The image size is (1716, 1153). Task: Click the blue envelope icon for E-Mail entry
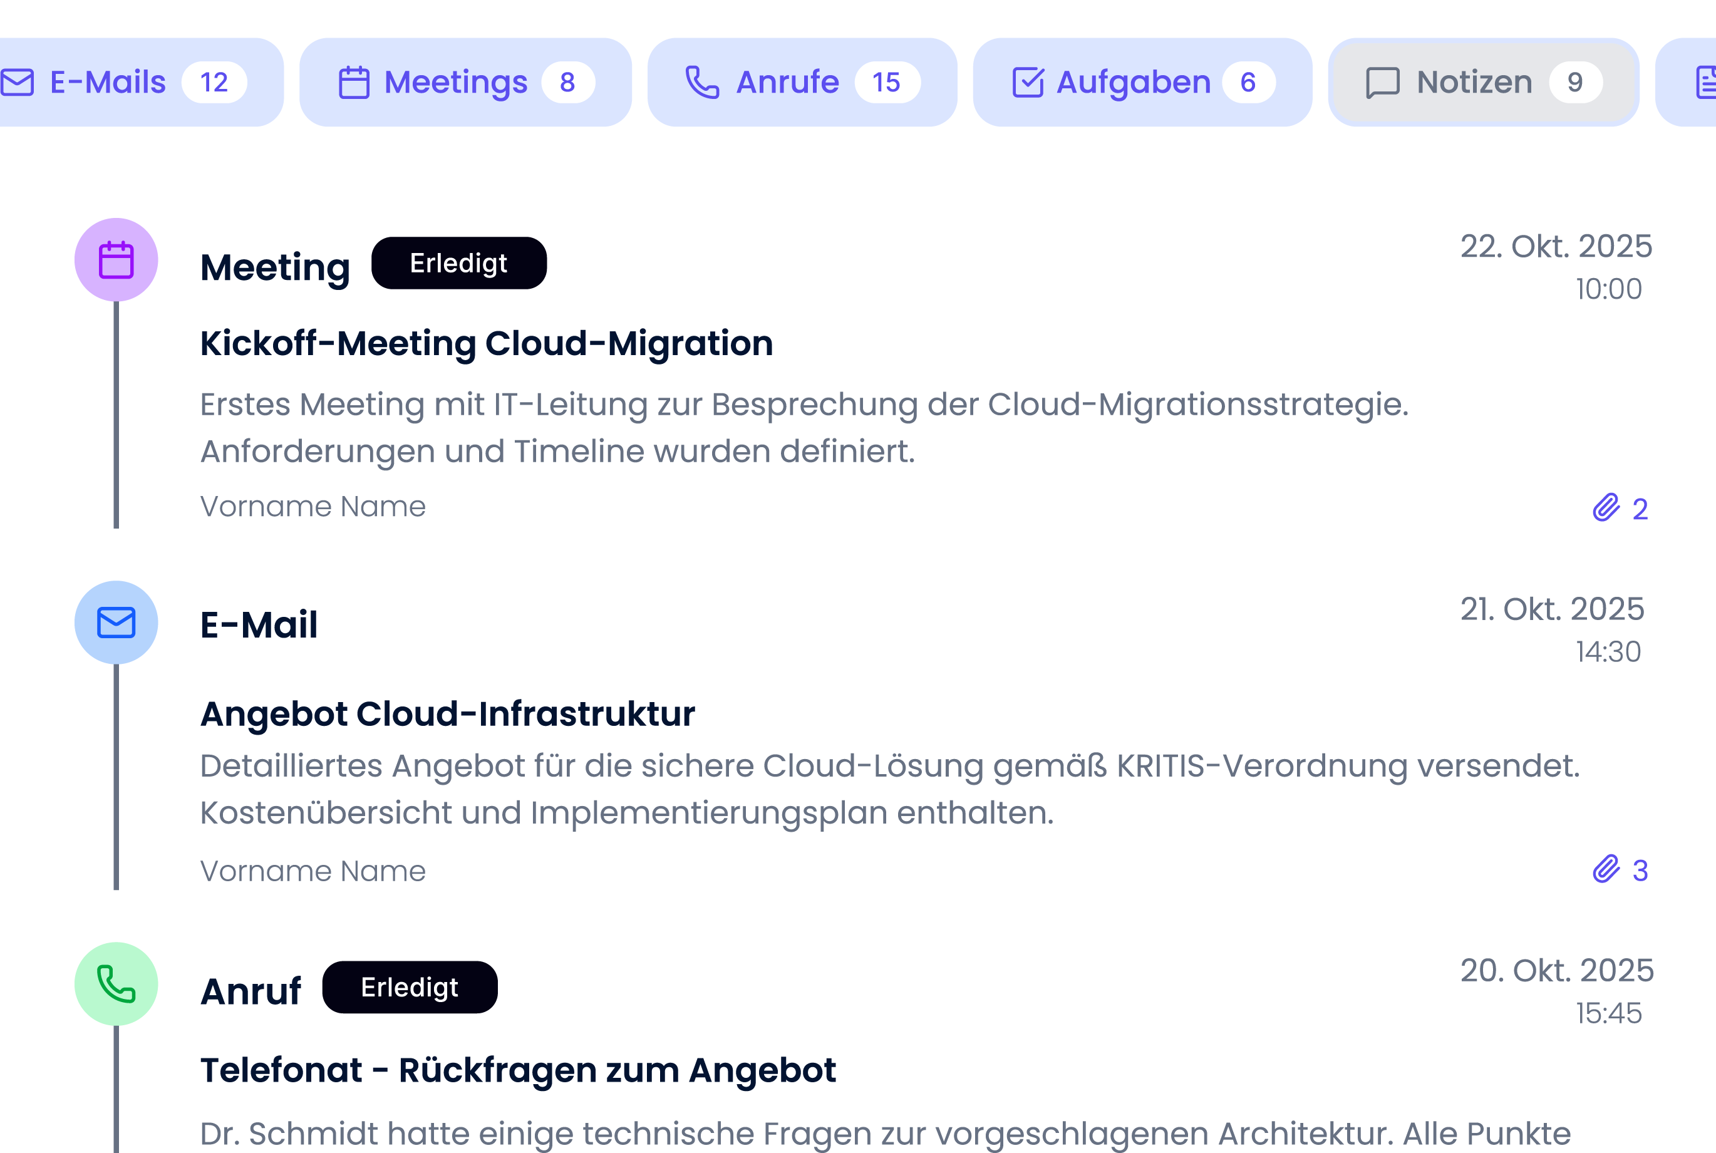(x=116, y=623)
